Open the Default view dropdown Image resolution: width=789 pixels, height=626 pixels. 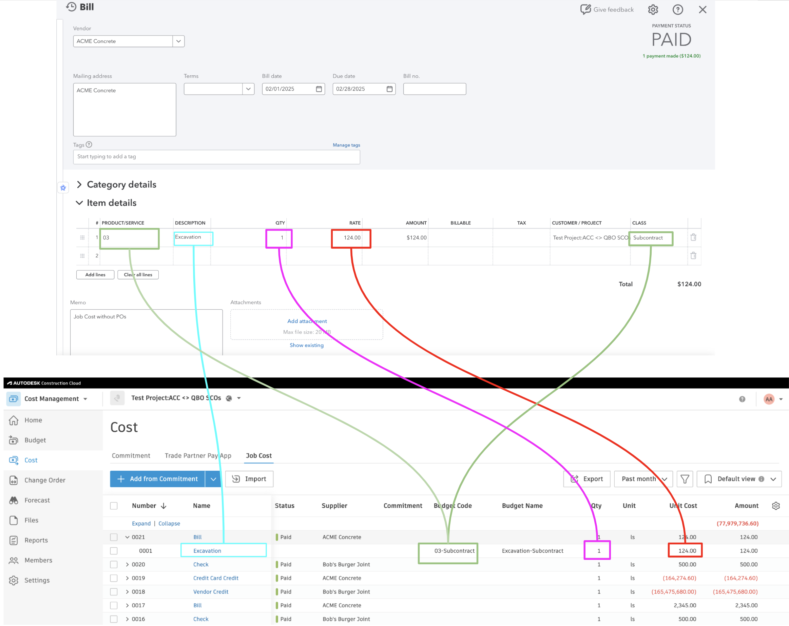(739, 479)
